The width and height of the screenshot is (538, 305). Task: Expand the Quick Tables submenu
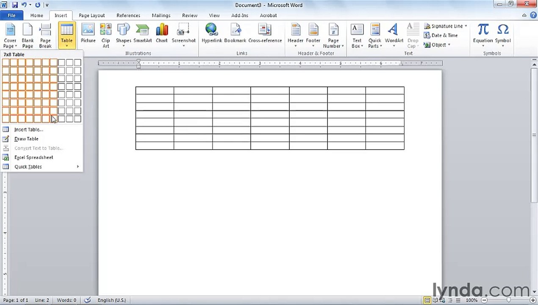42,167
